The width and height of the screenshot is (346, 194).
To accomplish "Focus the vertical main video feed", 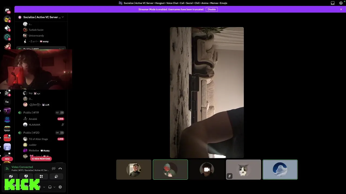I will (x=207, y=92).
